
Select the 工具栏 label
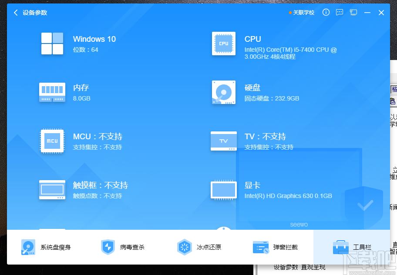pyautogui.click(x=362, y=247)
